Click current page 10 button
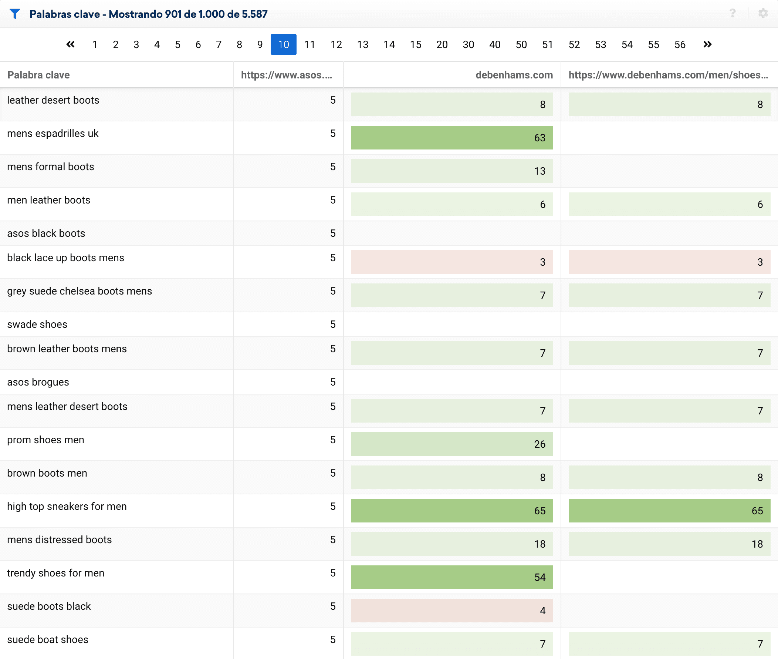Viewport: 778px width, 659px height. point(283,44)
